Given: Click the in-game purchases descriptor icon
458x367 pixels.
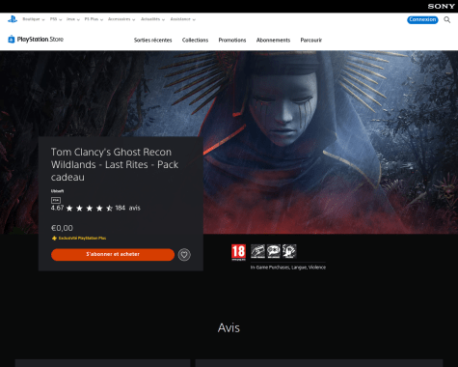Looking at the screenshot, I should click(x=257, y=251).
